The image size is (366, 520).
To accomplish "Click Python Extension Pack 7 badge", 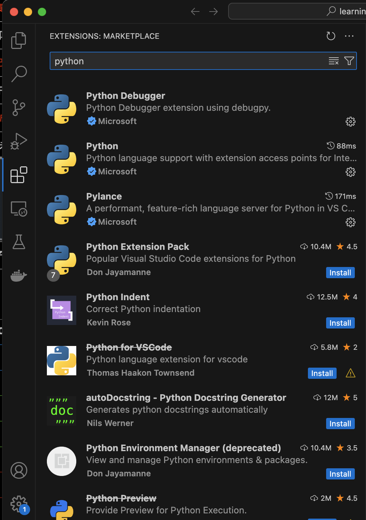I will coord(53,275).
